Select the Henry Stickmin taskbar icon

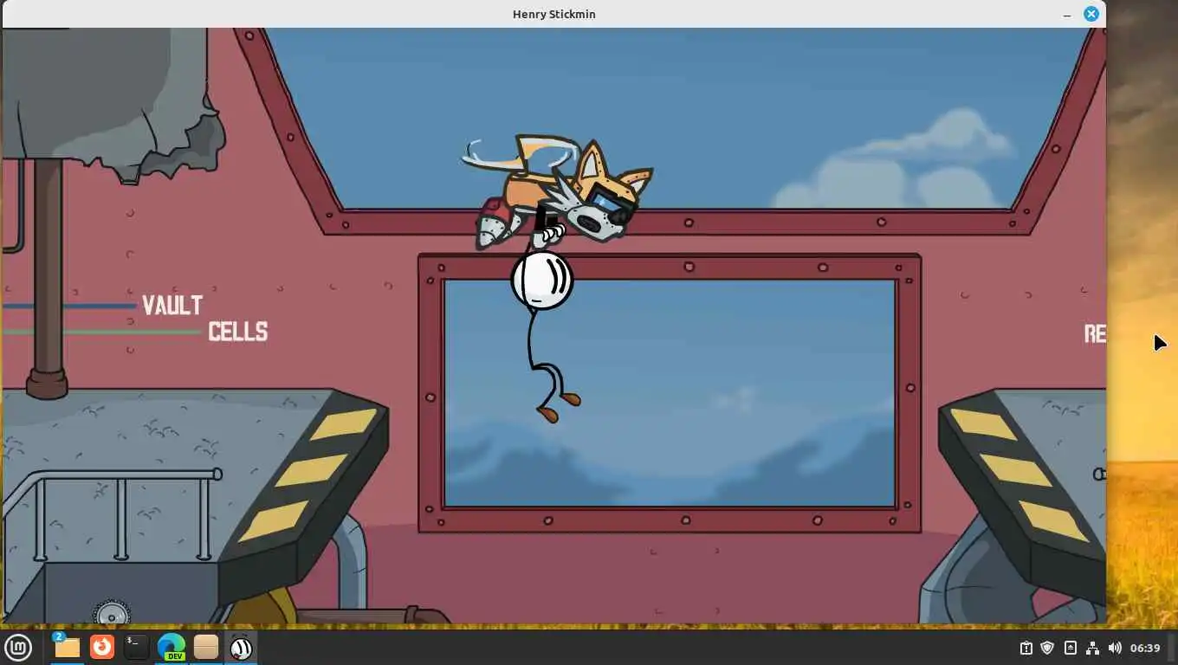(241, 647)
